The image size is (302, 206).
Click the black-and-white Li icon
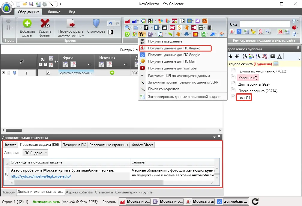coord(182,21)
